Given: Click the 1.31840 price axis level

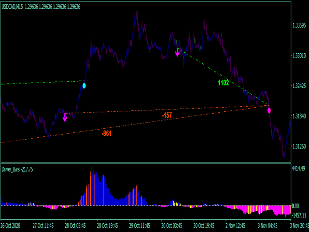Looking at the screenshot, I should tap(299, 116).
